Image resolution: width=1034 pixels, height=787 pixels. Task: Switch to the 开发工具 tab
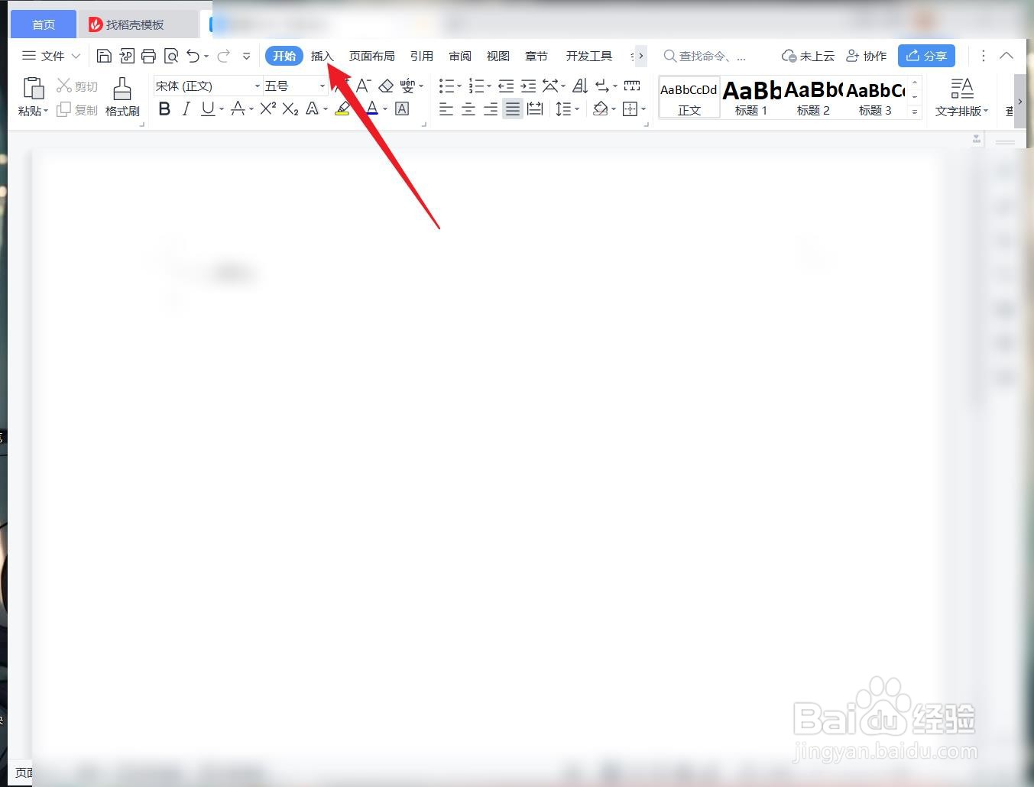tap(589, 56)
